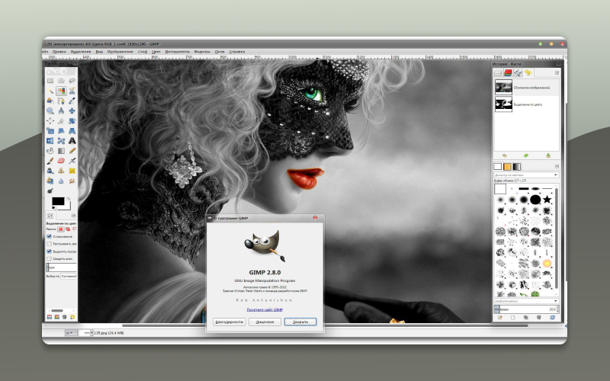Open the History dock tab menu arrow

click(x=557, y=72)
